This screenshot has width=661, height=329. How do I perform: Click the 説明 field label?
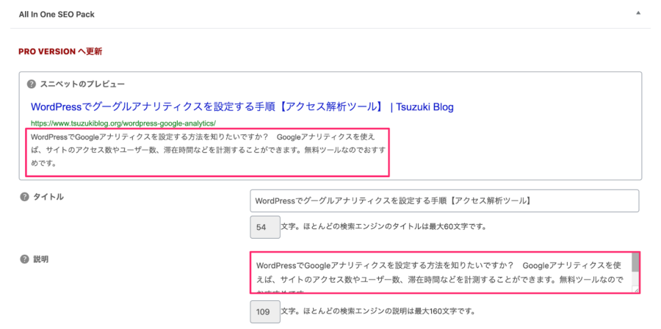(x=41, y=259)
